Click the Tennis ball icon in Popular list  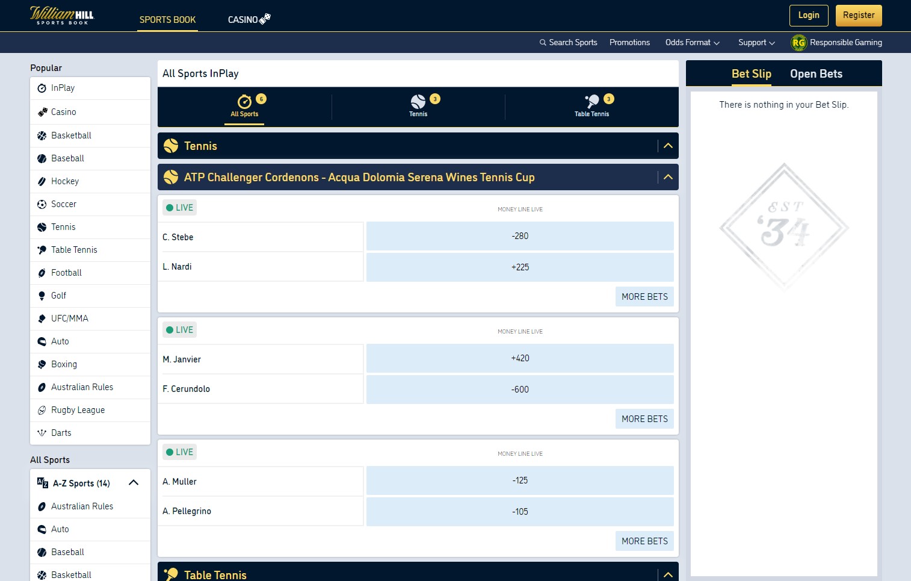(x=42, y=228)
